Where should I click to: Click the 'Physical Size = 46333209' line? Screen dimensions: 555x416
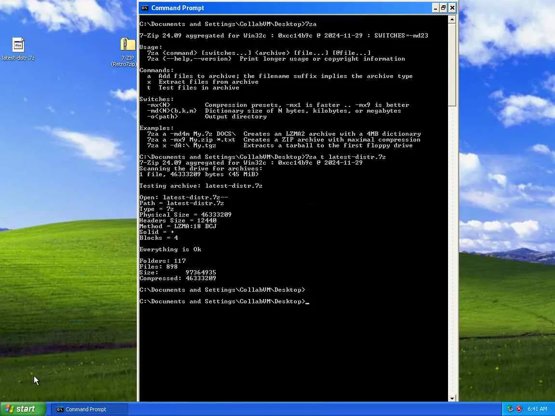[185, 215]
